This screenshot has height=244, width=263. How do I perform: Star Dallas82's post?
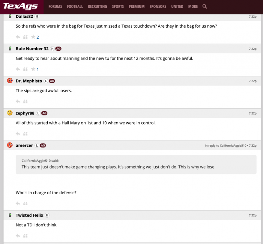pyautogui.click(x=33, y=37)
